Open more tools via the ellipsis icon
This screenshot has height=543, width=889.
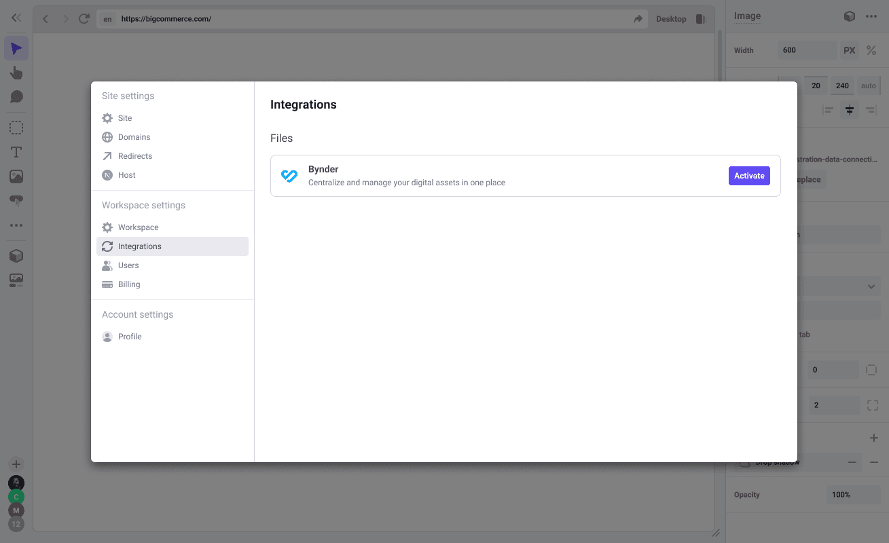click(x=16, y=225)
